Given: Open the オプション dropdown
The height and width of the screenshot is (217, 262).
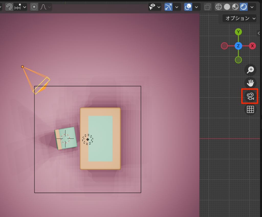Looking at the screenshot, I should coord(239,18).
